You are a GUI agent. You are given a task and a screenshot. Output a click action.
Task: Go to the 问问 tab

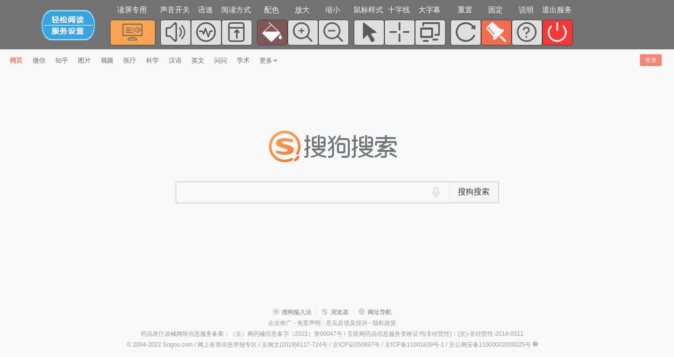tap(221, 61)
